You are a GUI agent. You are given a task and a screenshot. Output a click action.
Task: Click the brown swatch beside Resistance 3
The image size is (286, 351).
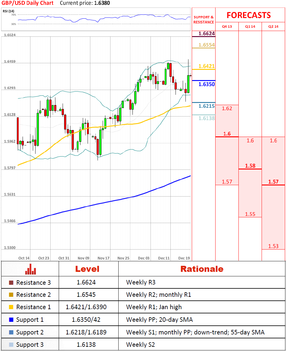click(11, 283)
